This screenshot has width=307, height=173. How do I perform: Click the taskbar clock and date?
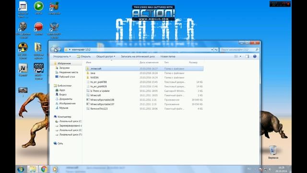tap(281, 169)
